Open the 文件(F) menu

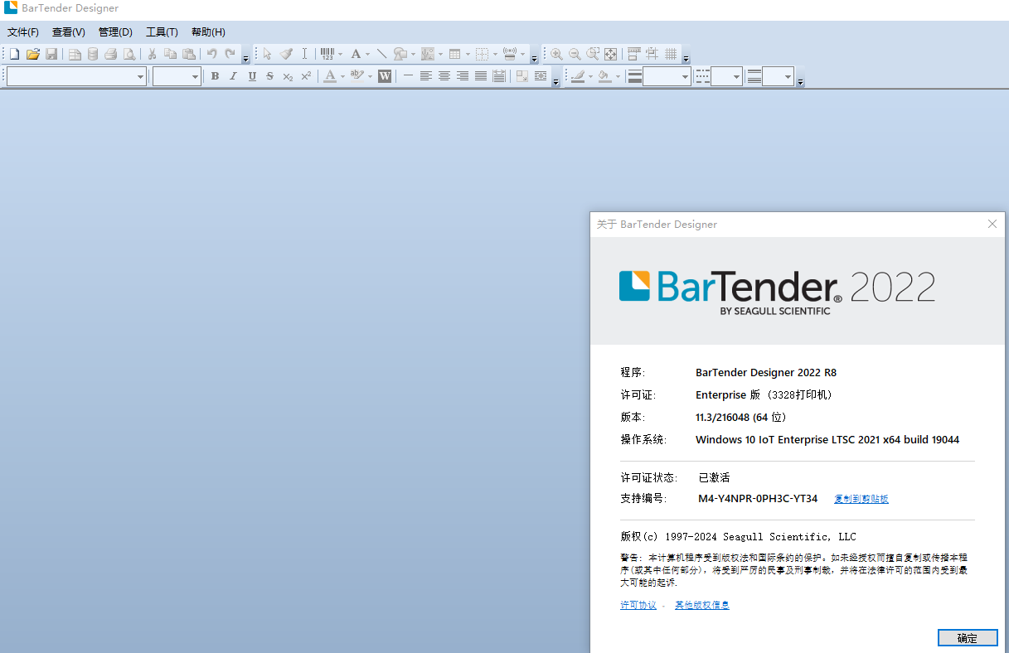pos(23,32)
